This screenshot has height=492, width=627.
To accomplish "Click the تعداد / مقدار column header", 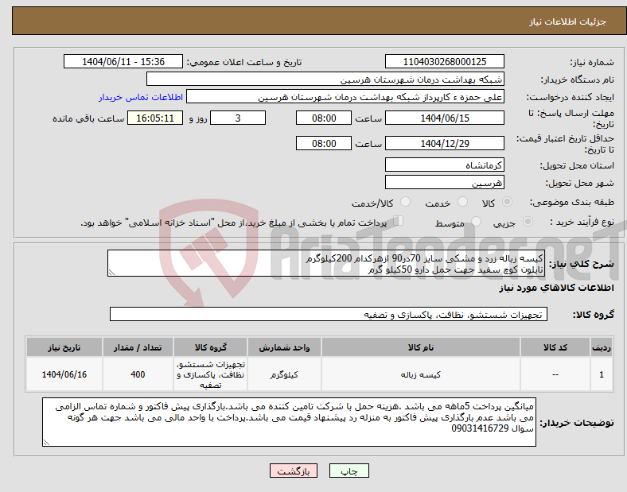I will point(138,347).
